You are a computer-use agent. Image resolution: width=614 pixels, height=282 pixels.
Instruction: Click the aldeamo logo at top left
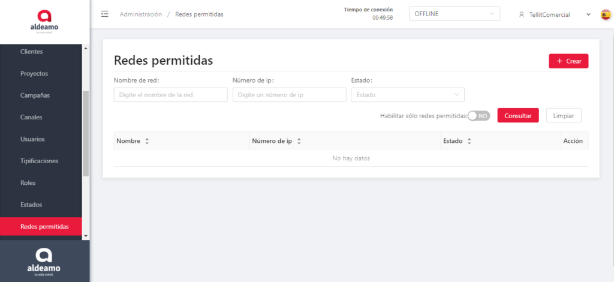tap(44, 20)
